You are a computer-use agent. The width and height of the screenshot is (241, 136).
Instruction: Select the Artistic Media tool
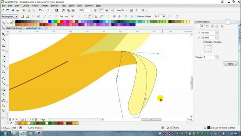pyautogui.click(x=3, y=50)
